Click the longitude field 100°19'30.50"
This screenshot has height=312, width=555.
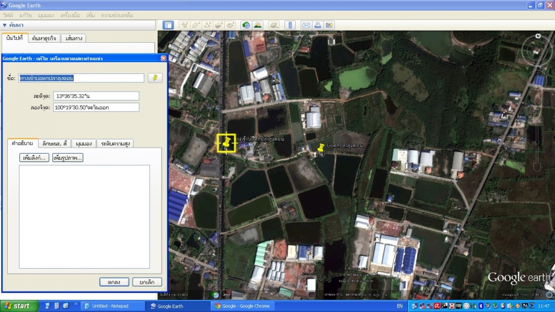(96, 107)
